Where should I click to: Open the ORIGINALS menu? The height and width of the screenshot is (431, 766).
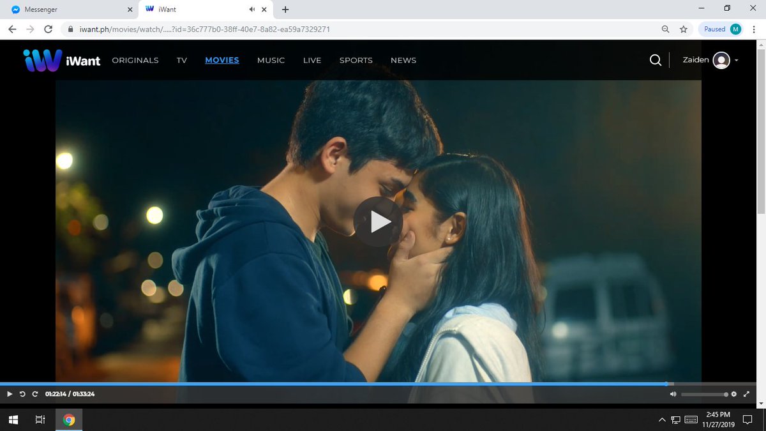click(135, 60)
